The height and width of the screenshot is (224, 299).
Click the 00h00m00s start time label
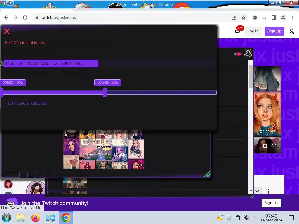(x=13, y=83)
